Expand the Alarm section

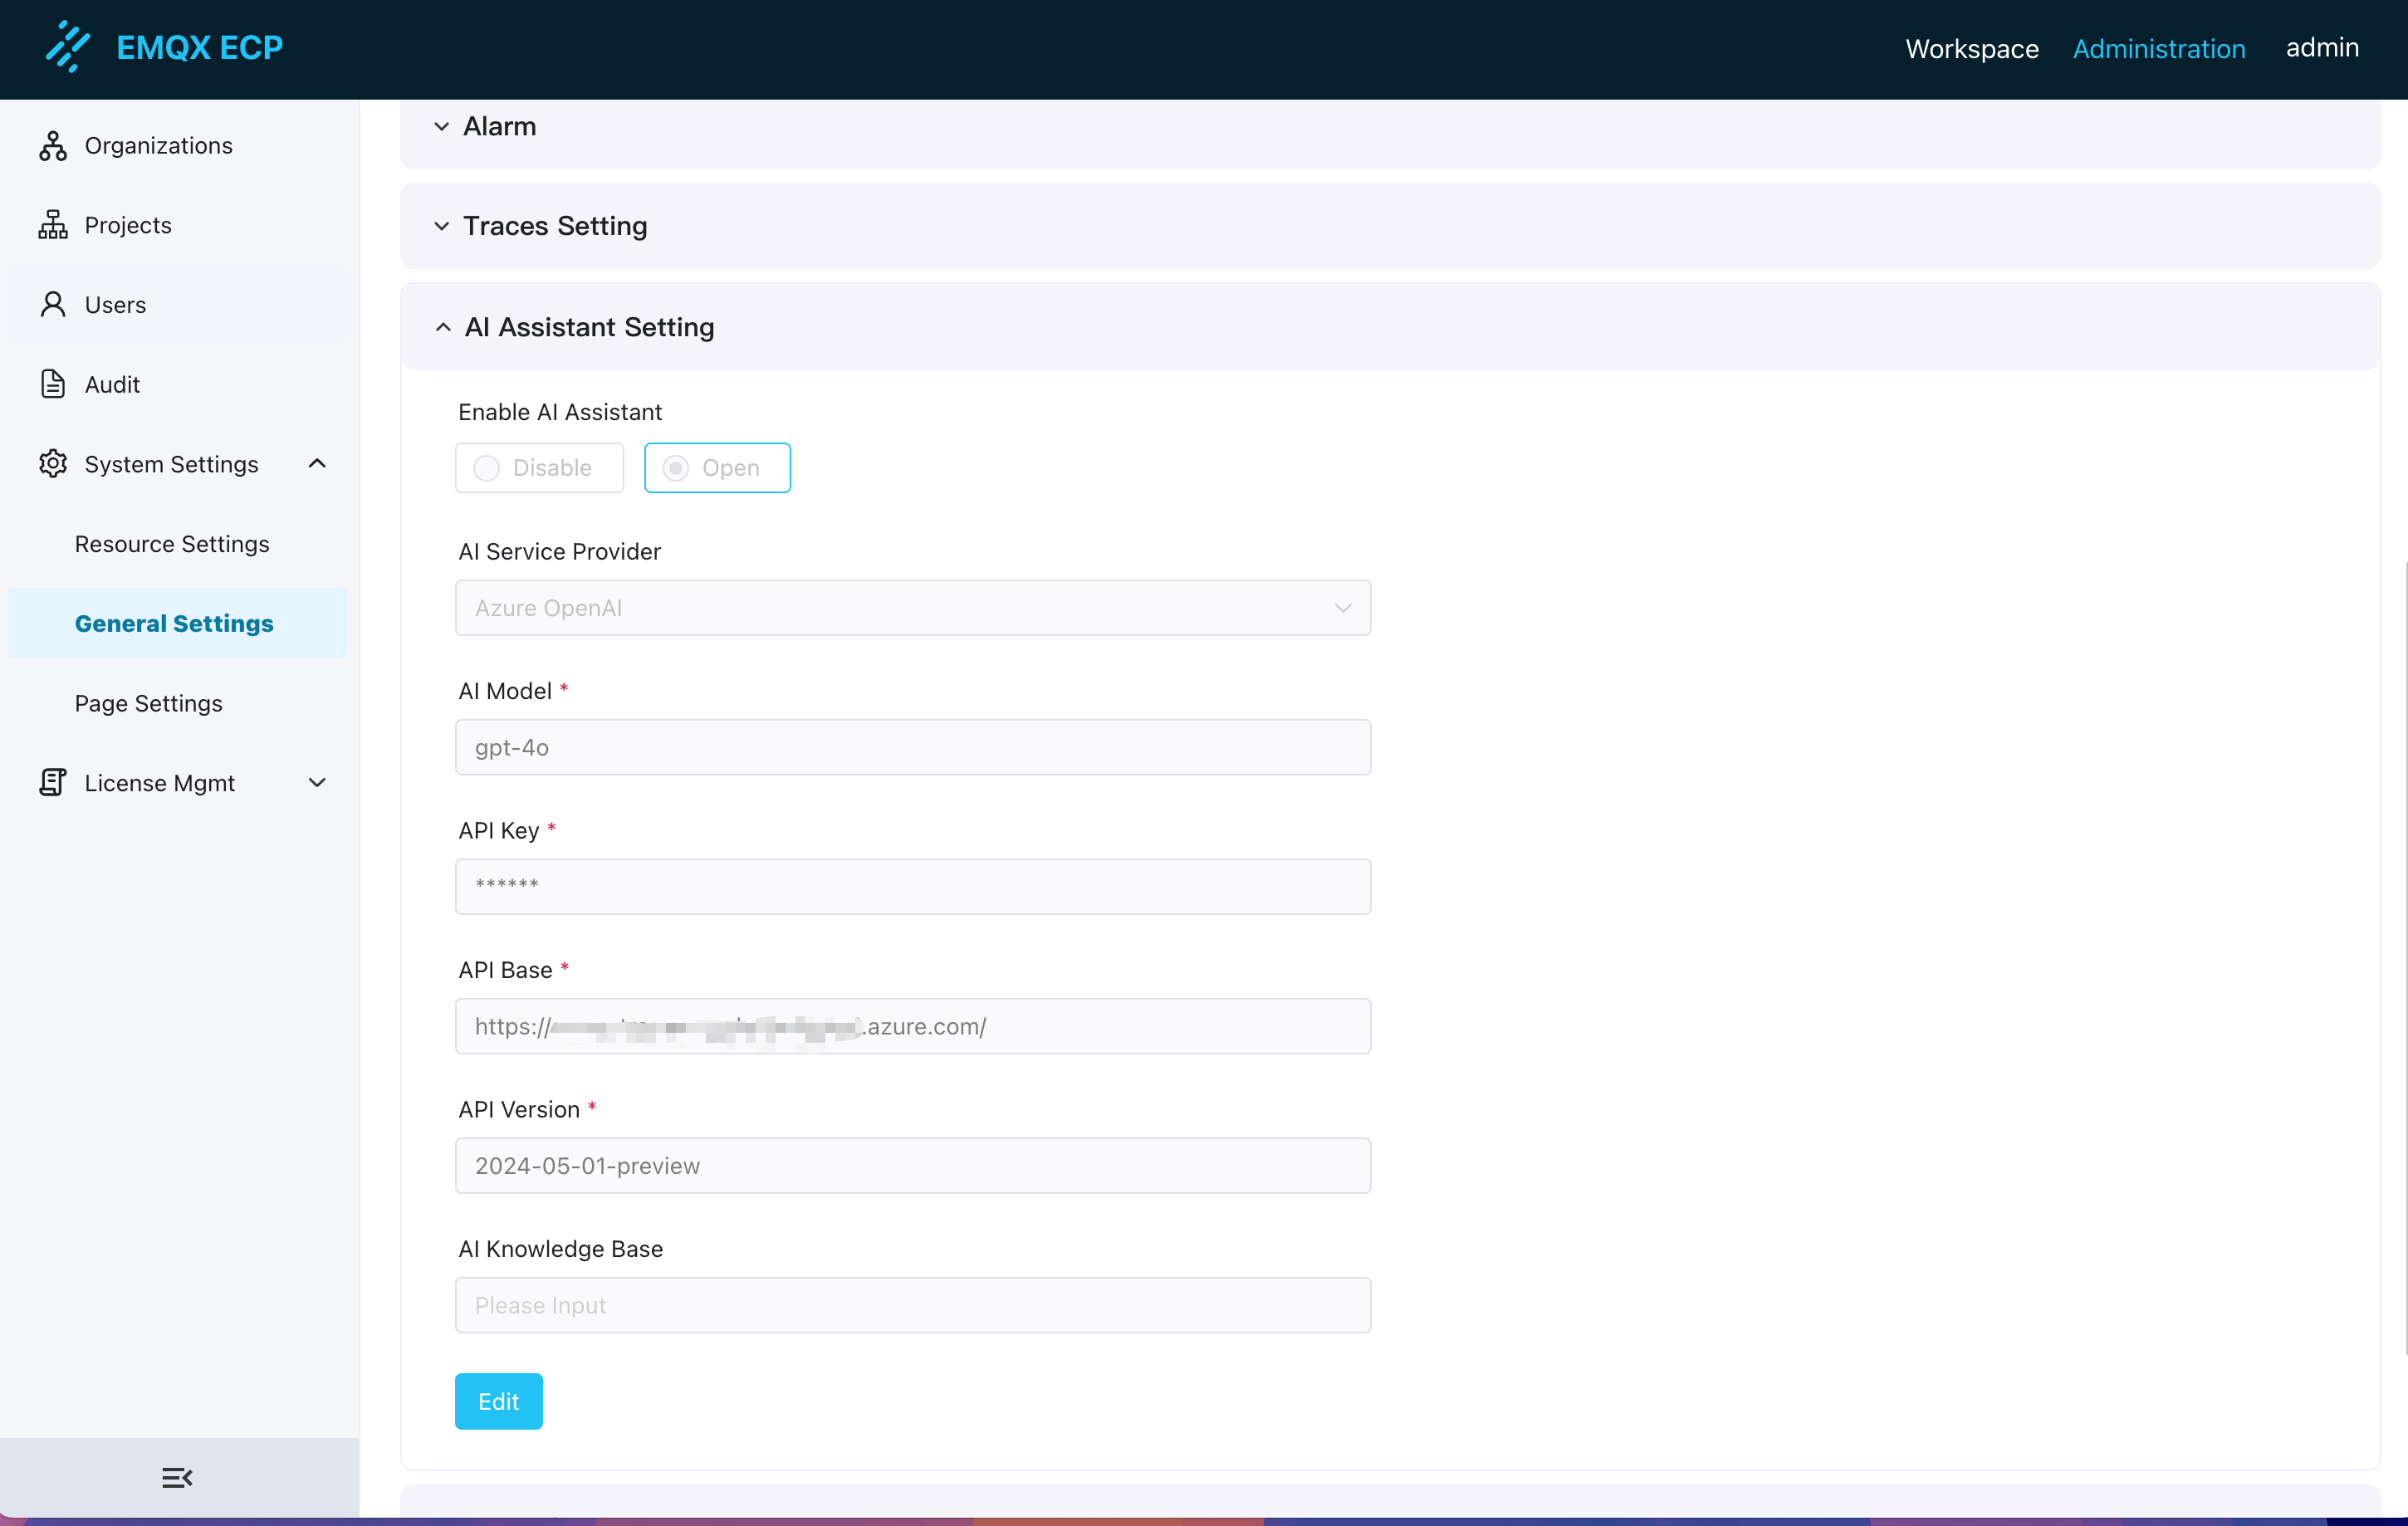[499, 127]
